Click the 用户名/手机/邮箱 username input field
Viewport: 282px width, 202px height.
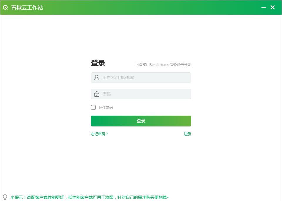coord(141,78)
